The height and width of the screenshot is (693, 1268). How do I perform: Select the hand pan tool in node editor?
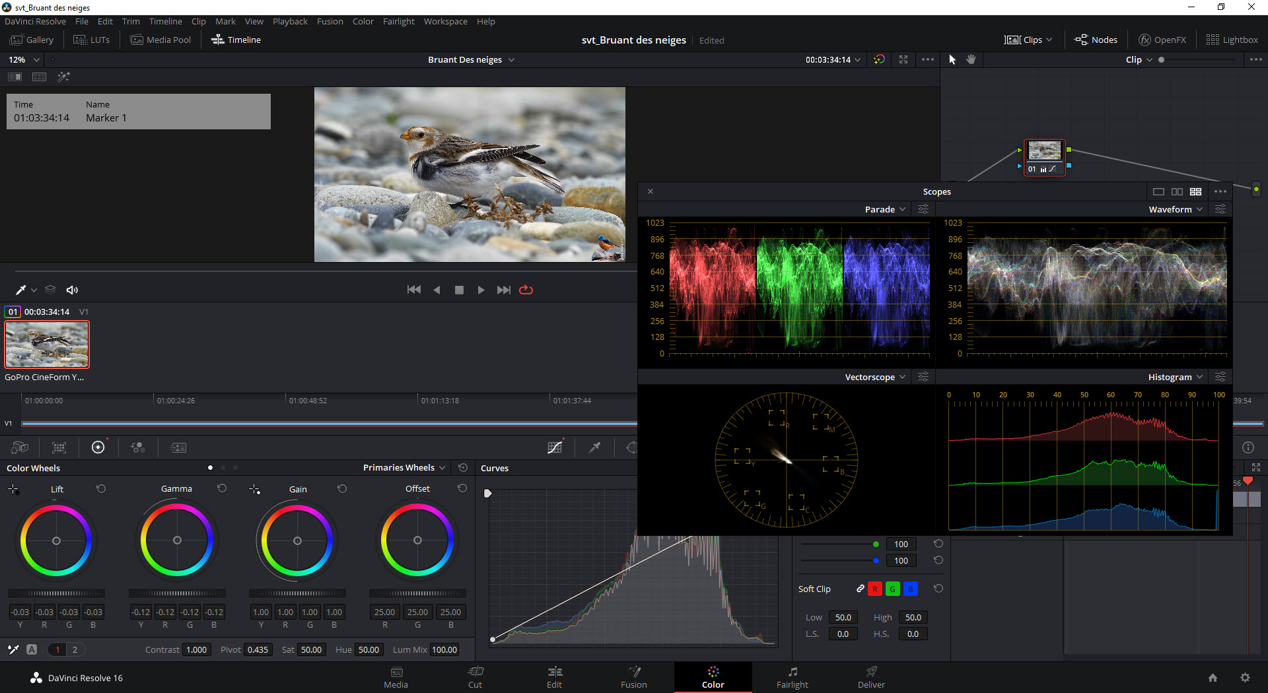971,59
